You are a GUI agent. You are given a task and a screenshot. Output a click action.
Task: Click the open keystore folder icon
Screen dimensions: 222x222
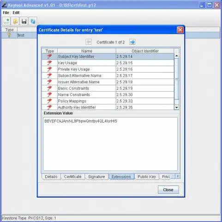[x=15, y=21]
